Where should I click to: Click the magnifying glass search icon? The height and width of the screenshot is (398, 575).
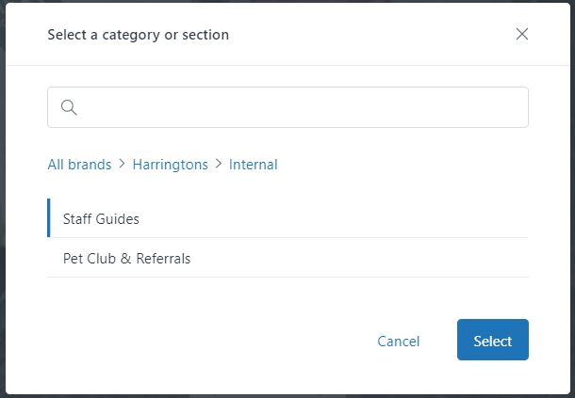pos(69,107)
